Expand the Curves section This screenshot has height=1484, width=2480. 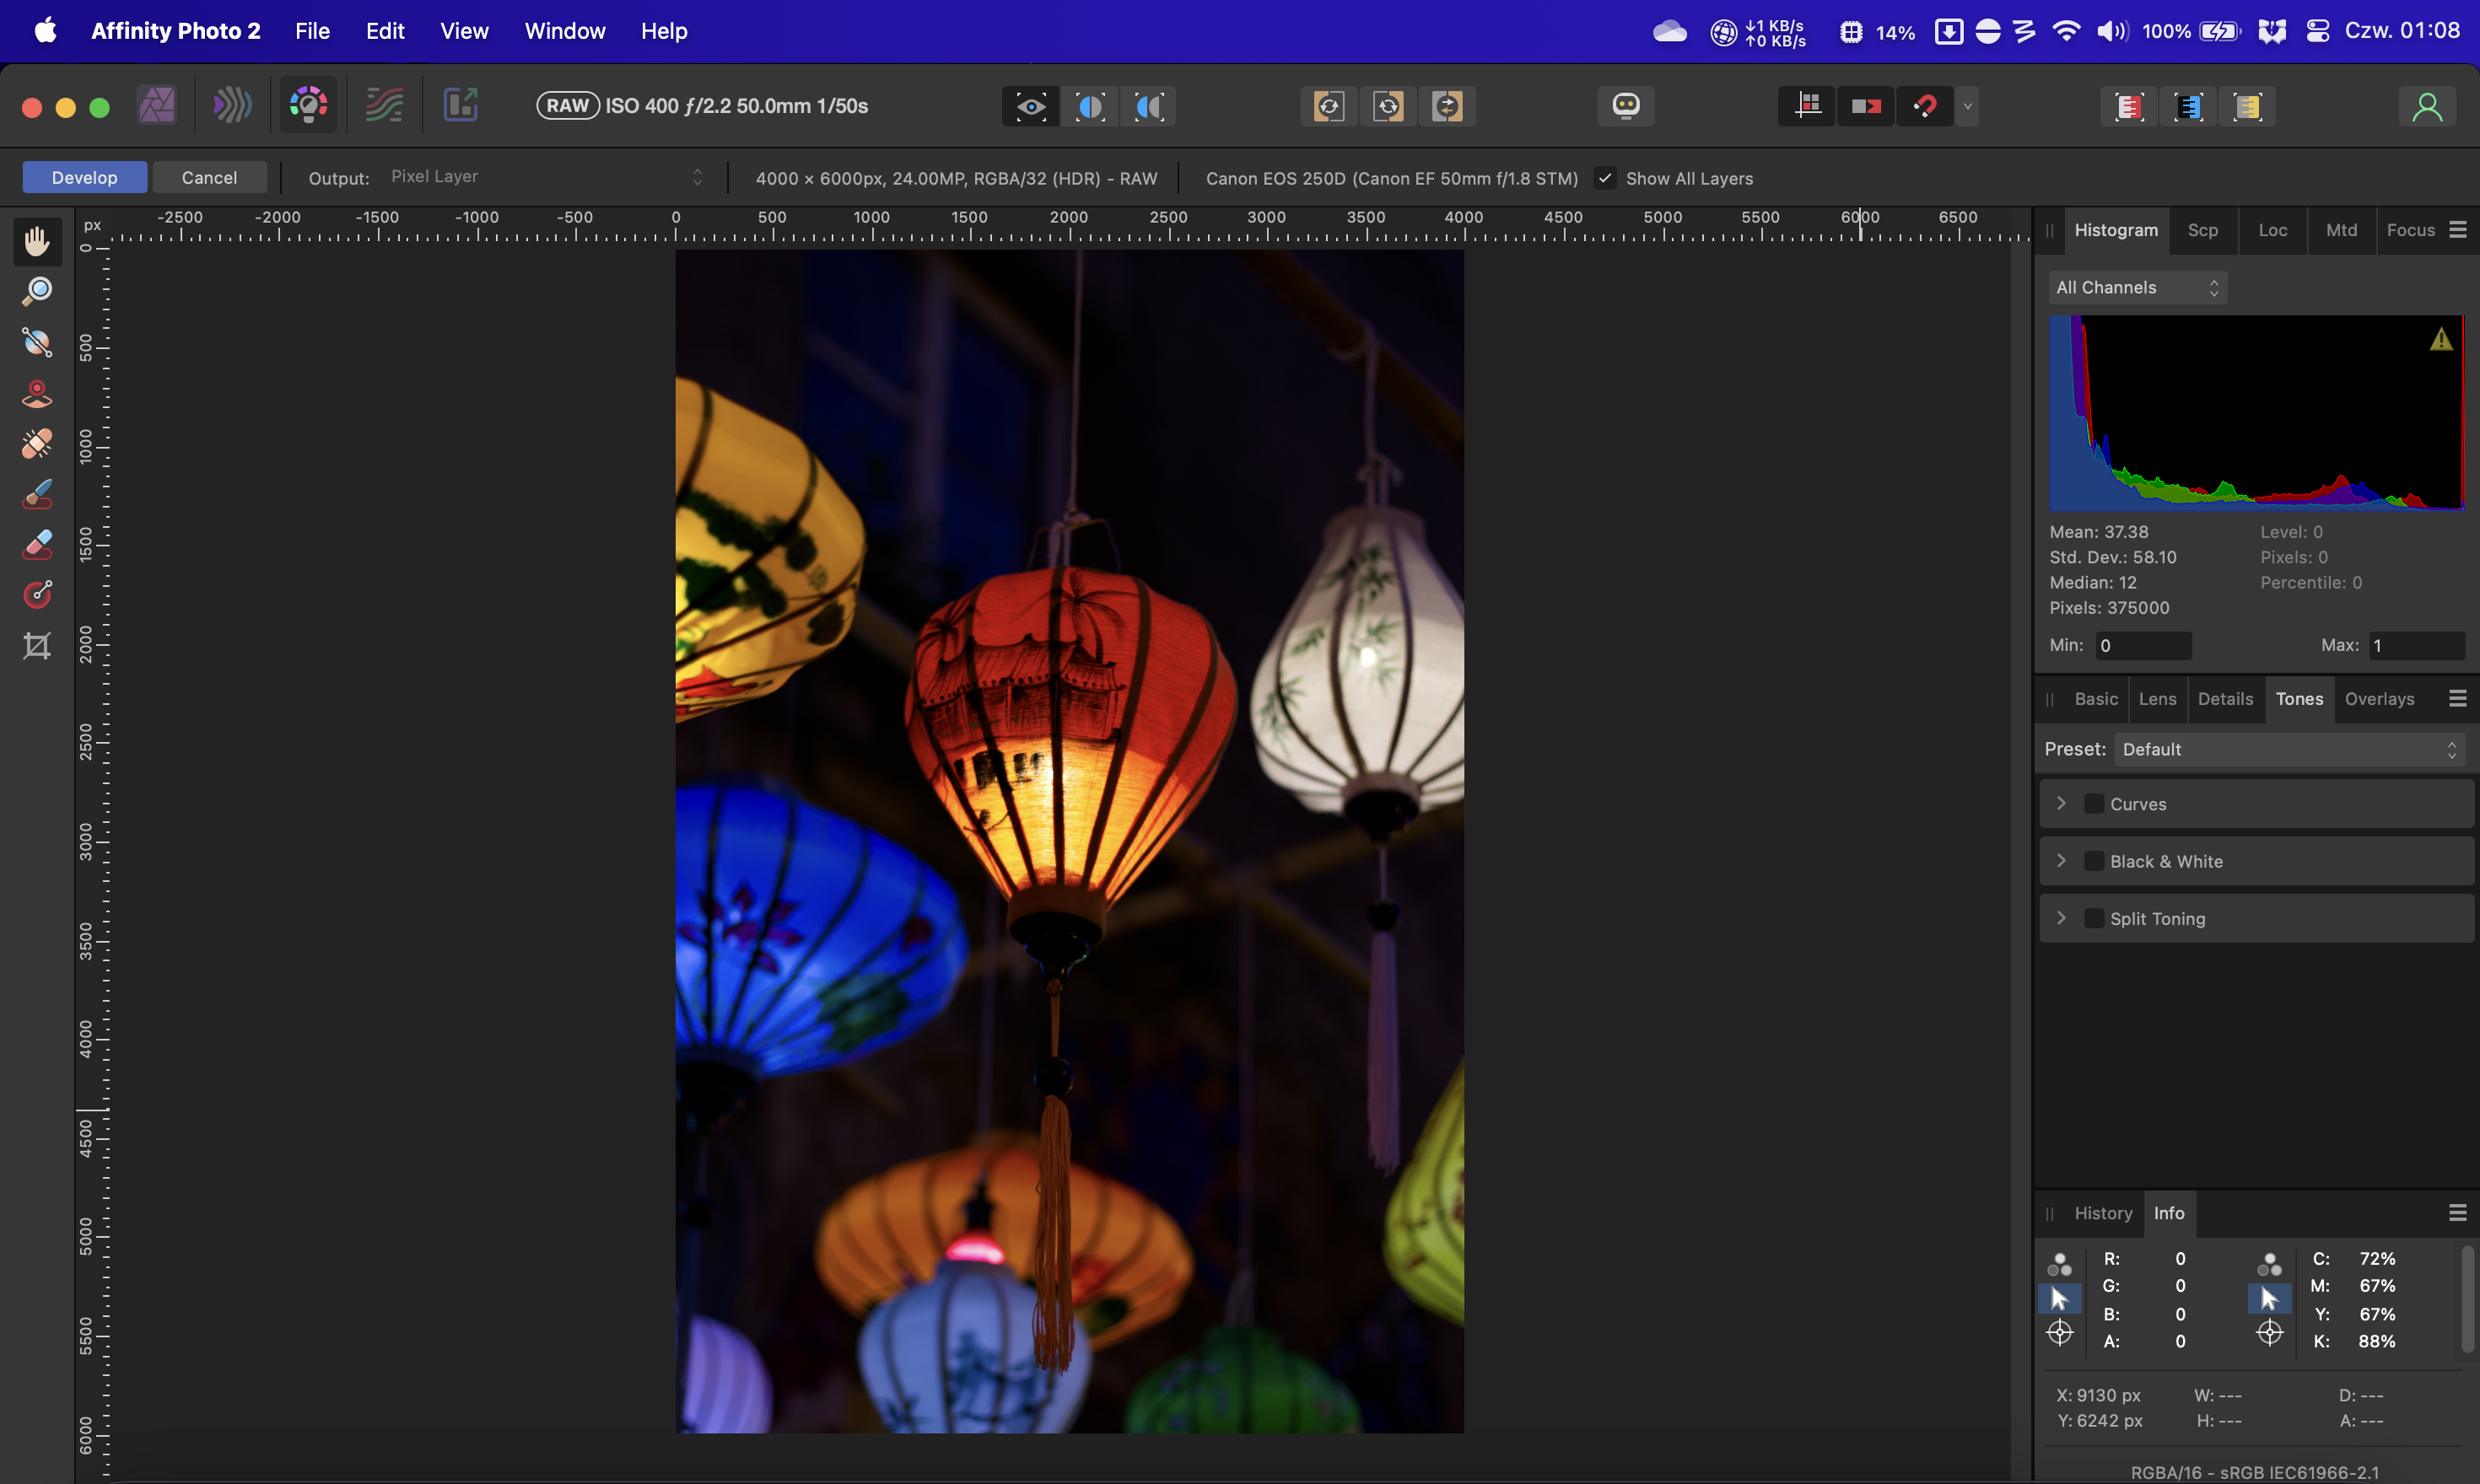tap(2061, 804)
